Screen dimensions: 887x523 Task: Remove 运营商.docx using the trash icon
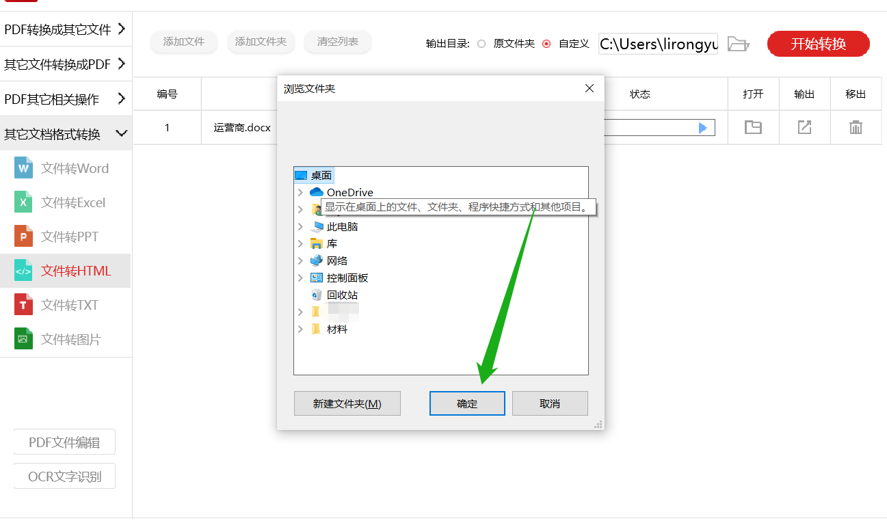(x=855, y=127)
